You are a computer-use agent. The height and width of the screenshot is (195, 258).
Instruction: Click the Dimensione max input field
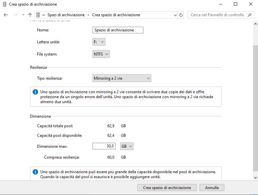104,146
